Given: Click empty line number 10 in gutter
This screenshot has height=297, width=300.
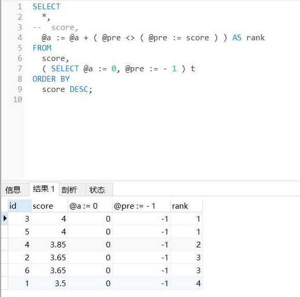Looking at the screenshot, I should 18,100.
